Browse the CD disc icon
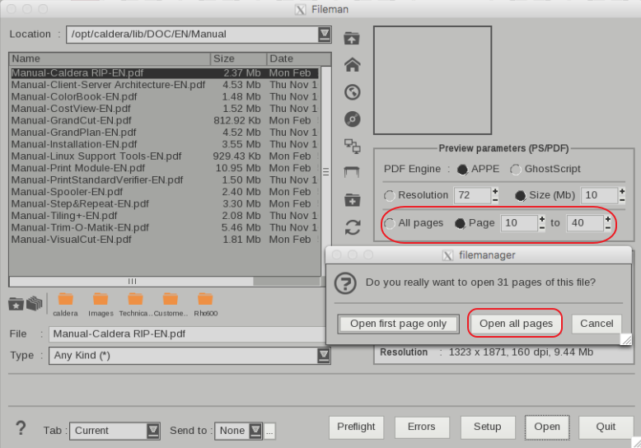The width and height of the screenshot is (641, 448). [x=352, y=119]
